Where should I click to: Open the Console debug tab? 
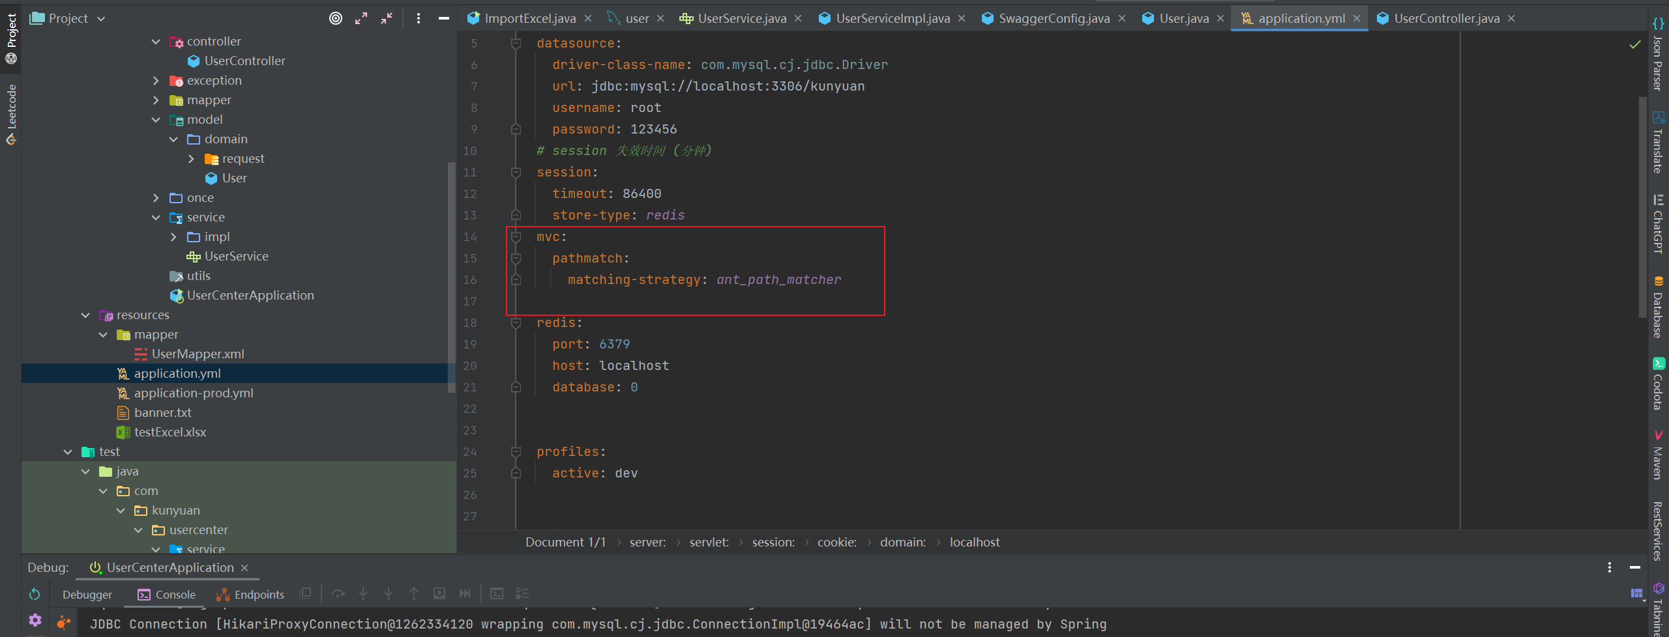[167, 594]
